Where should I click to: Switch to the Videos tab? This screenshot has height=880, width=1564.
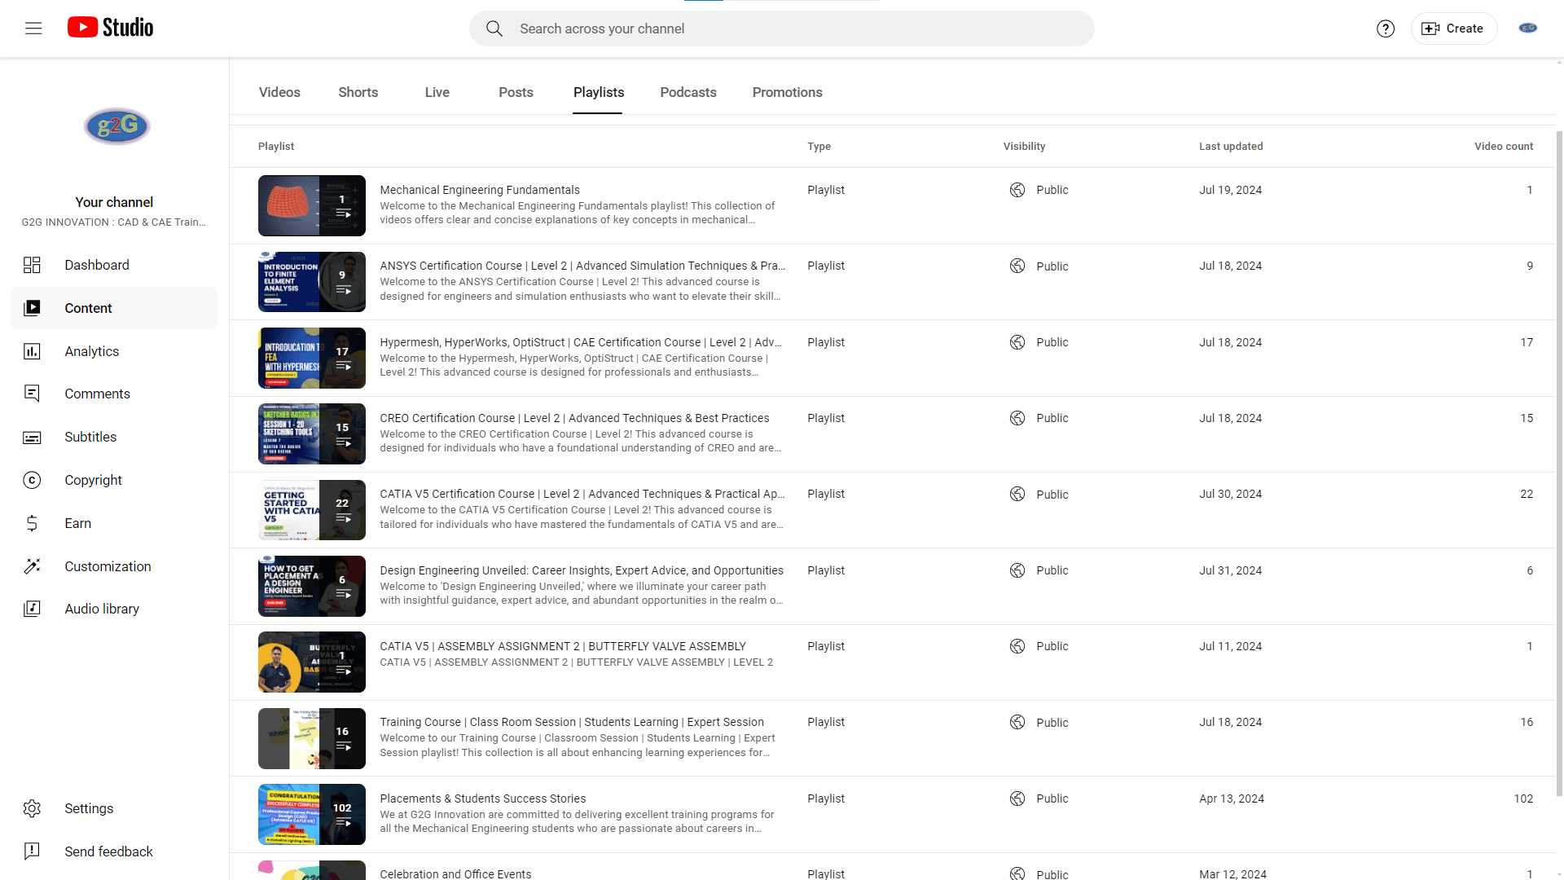click(279, 93)
